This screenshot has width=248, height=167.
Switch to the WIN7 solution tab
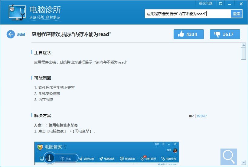tap(202, 116)
